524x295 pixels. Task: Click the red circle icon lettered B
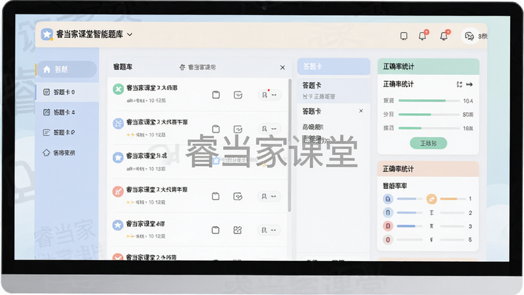click(388, 226)
